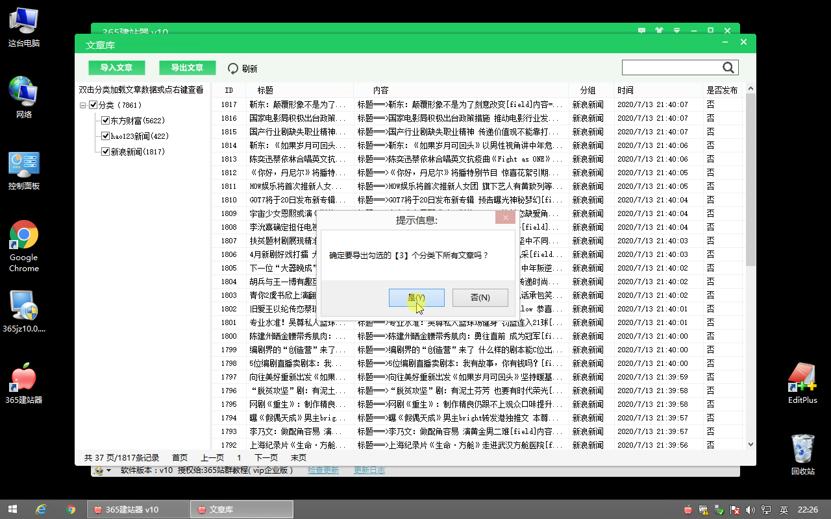The image size is (831, 519).
Task: Click the scrollbar down arrow in article list
Action: 751,444
